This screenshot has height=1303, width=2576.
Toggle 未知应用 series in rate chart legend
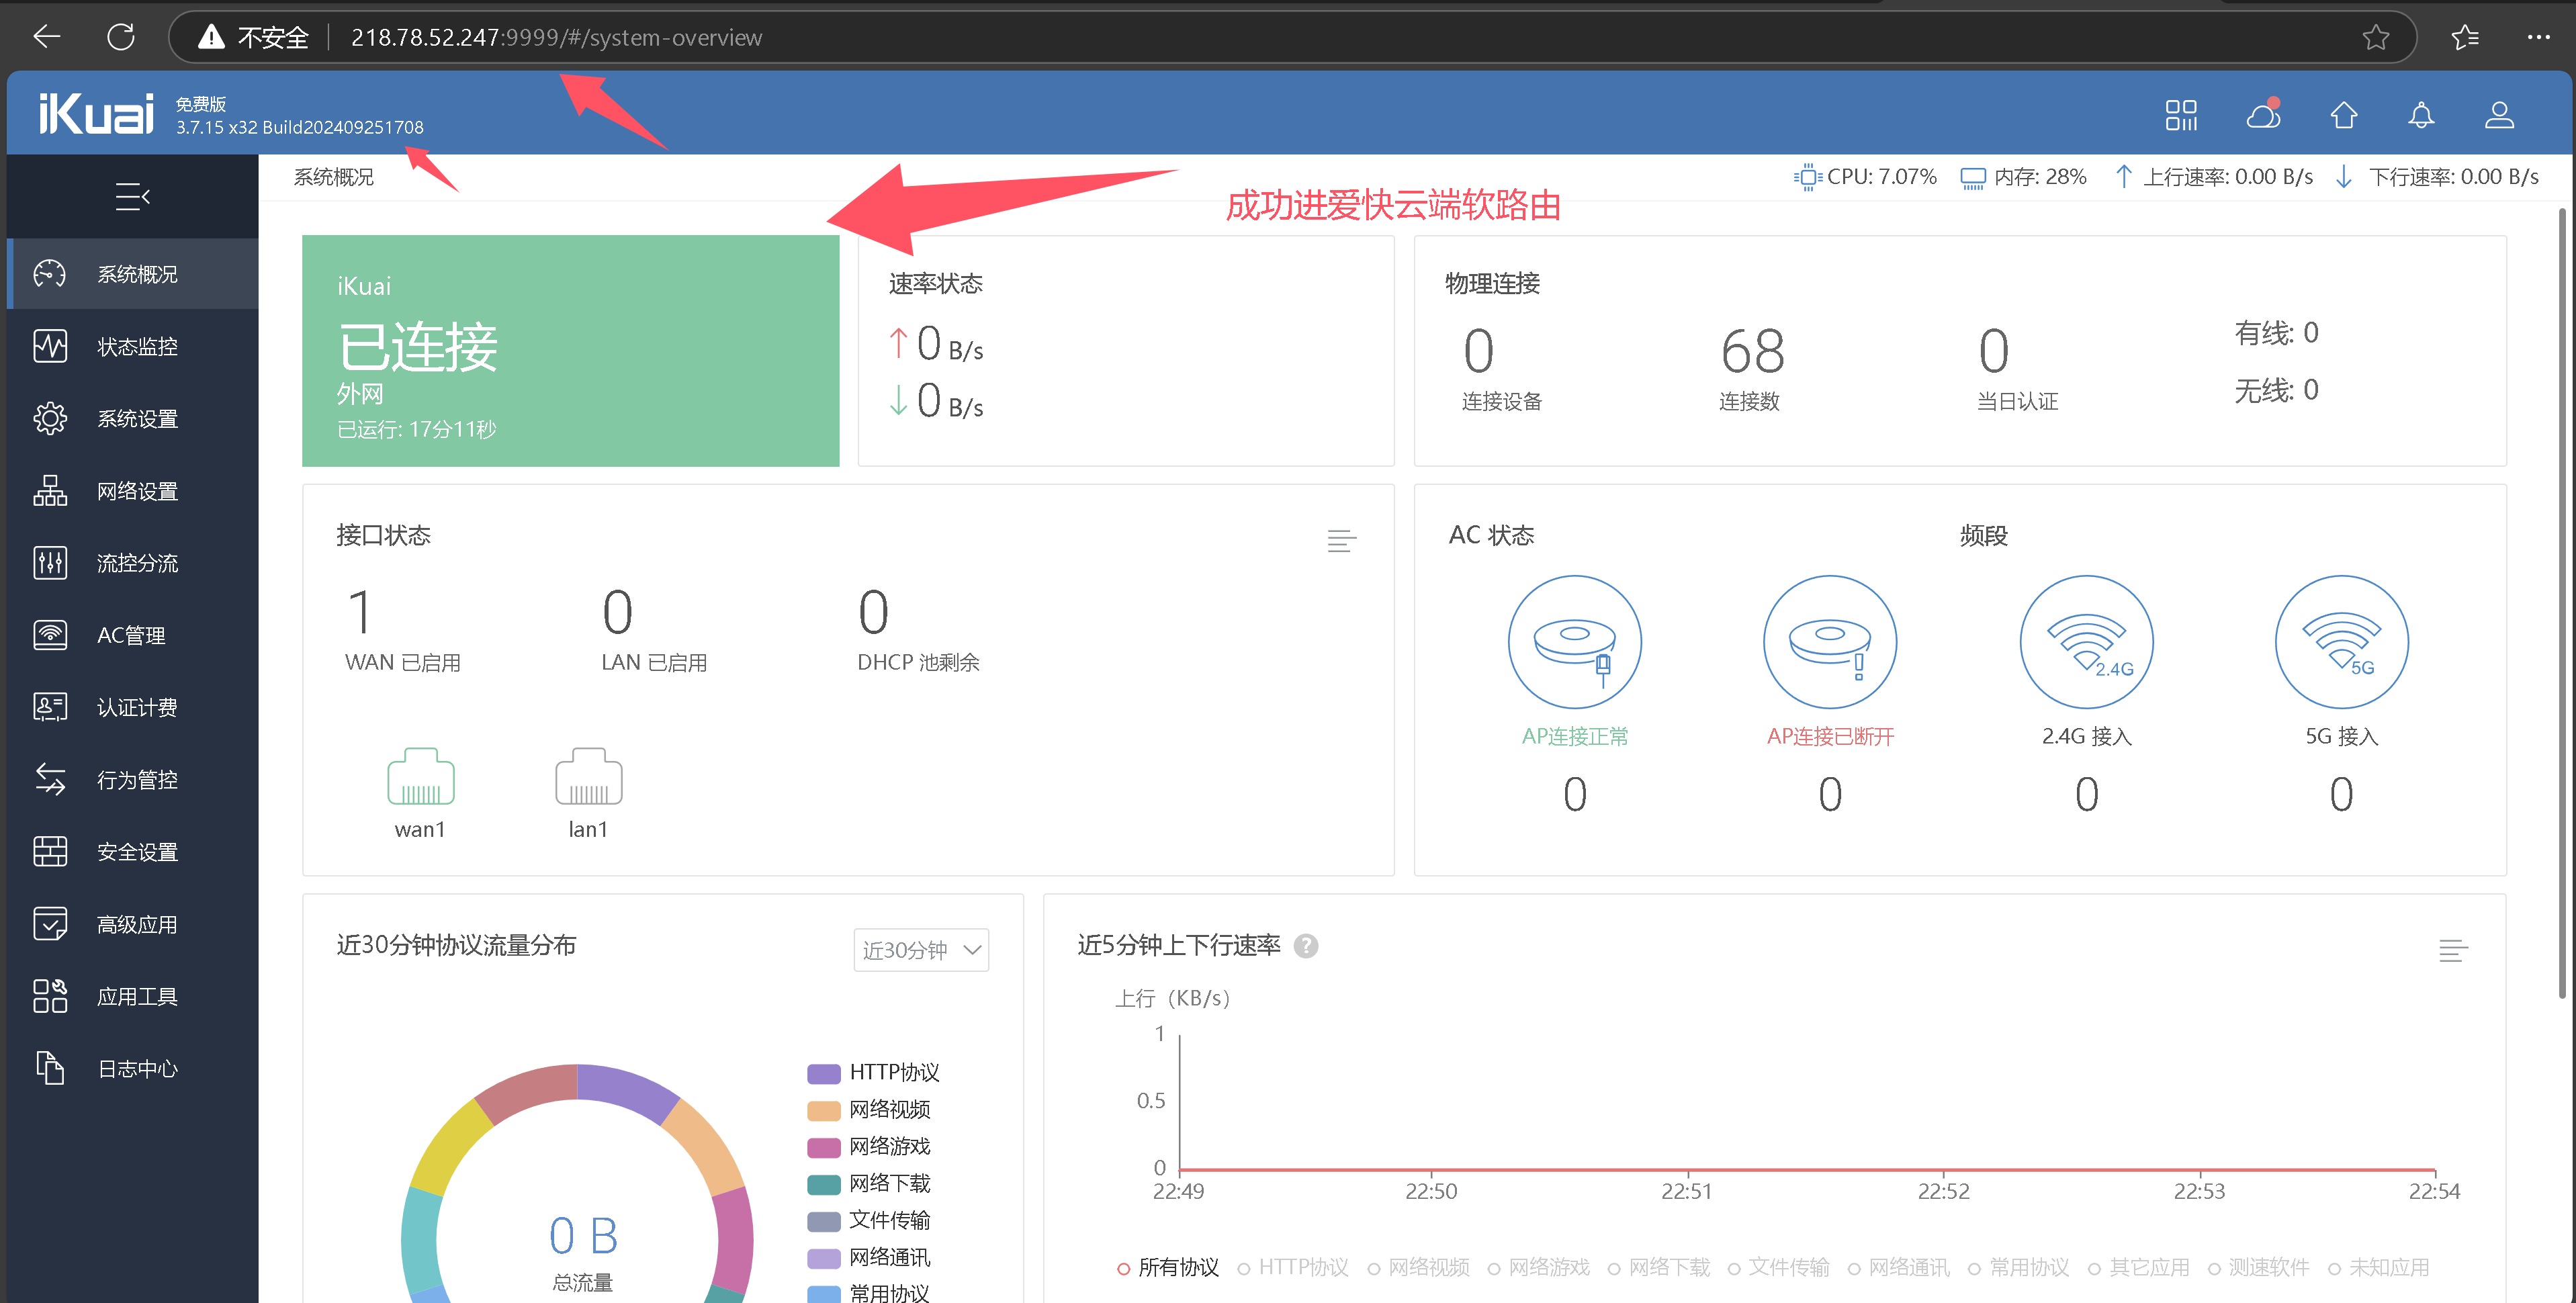pos(2378,1267)
